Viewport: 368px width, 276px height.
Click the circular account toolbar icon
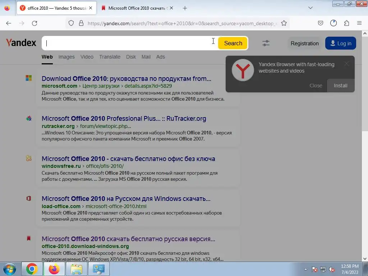point(333,23)
